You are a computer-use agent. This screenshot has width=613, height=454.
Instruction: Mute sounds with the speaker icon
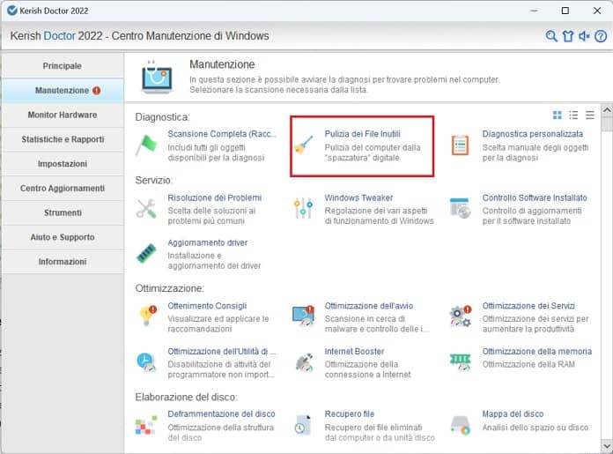584,36
